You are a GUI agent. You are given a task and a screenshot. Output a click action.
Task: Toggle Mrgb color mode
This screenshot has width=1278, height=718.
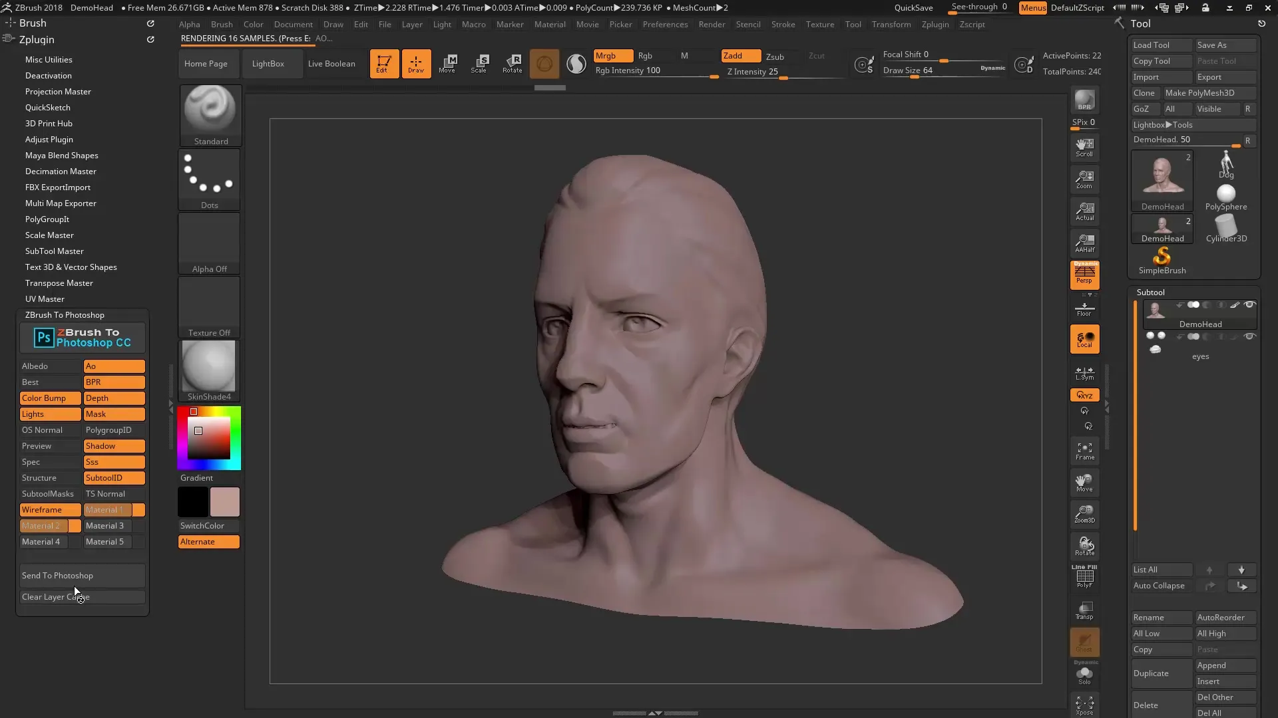[x=613, y=56]
